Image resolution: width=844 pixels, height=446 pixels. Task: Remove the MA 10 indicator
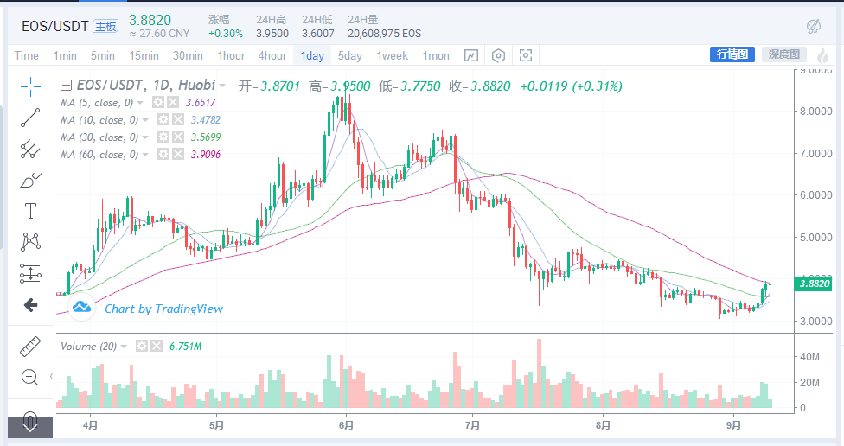tap(177, 119)
